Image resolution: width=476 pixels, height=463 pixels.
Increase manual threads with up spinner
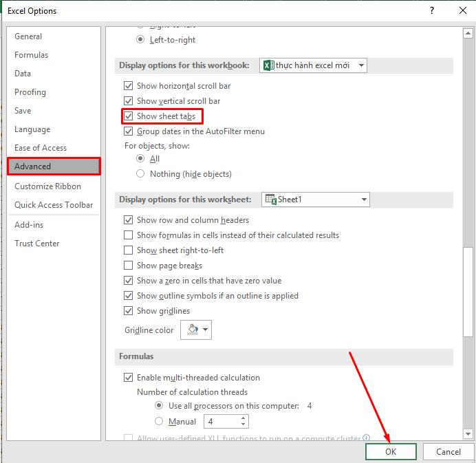point(243,418)
